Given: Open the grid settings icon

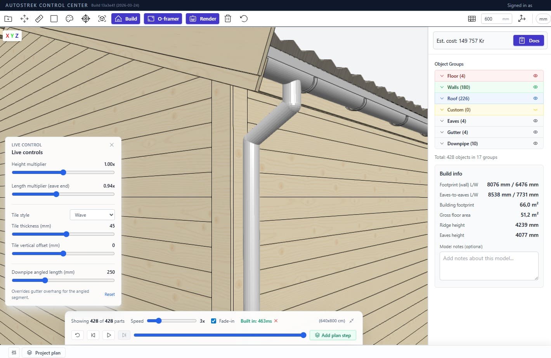Looking at the screenshot, I should (471, 18).
